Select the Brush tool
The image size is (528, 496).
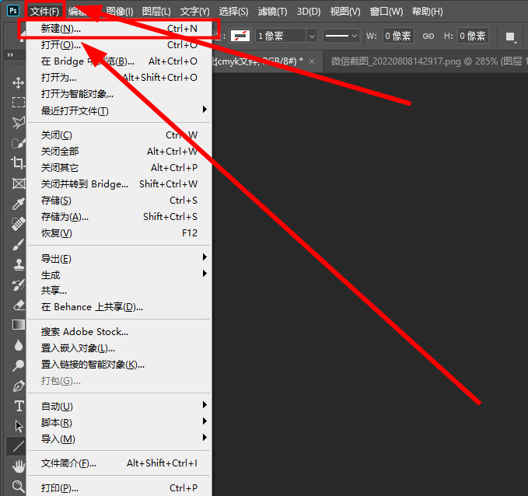(x=18, y=244)
